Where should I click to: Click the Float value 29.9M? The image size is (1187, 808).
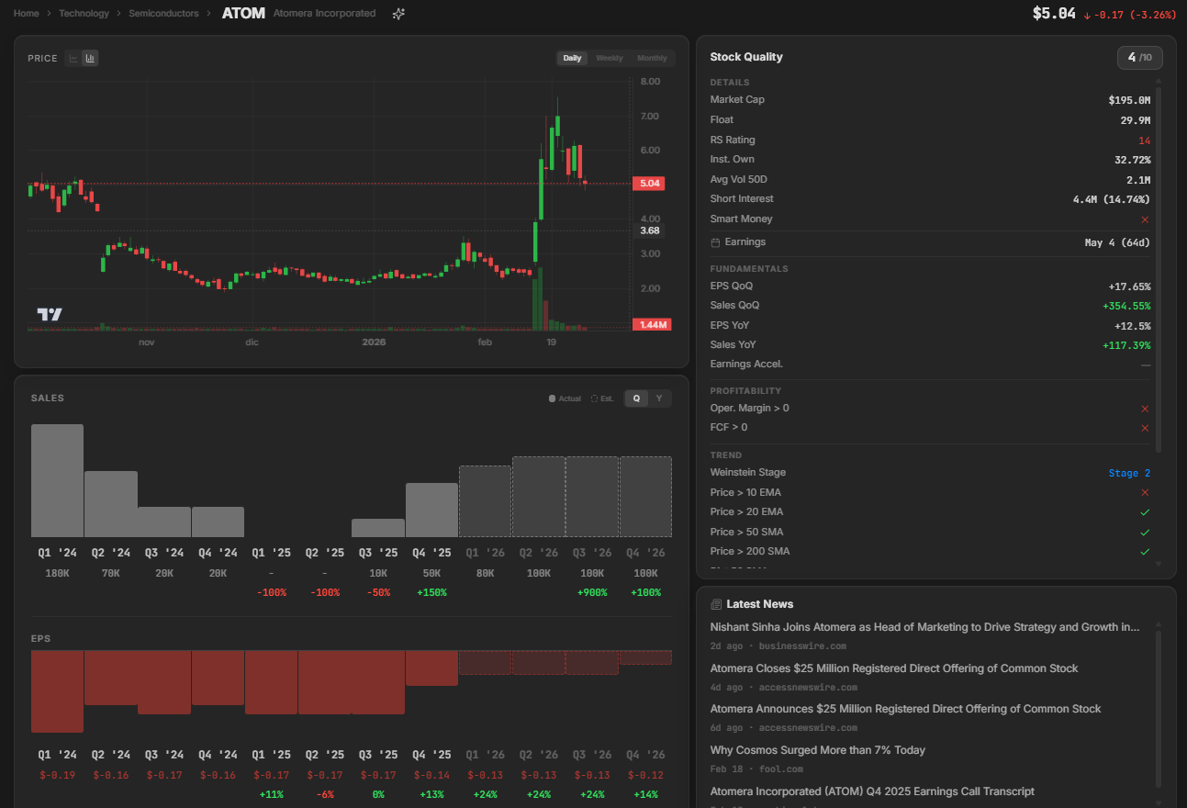pyautogui.click(x=1136, y=120)
